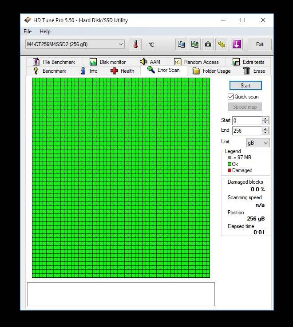Open the File menu
The width and height of the screenshot is (293, 327).
pos(28,32)
